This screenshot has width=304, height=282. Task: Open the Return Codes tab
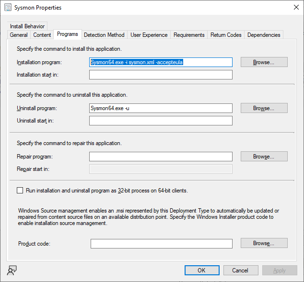pyautogui.click(x=226, y=35)
